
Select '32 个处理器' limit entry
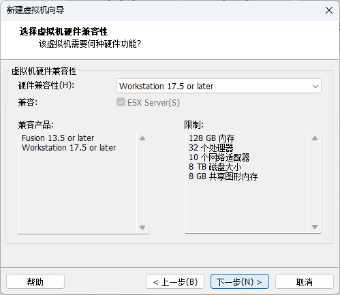coord(211,148)
